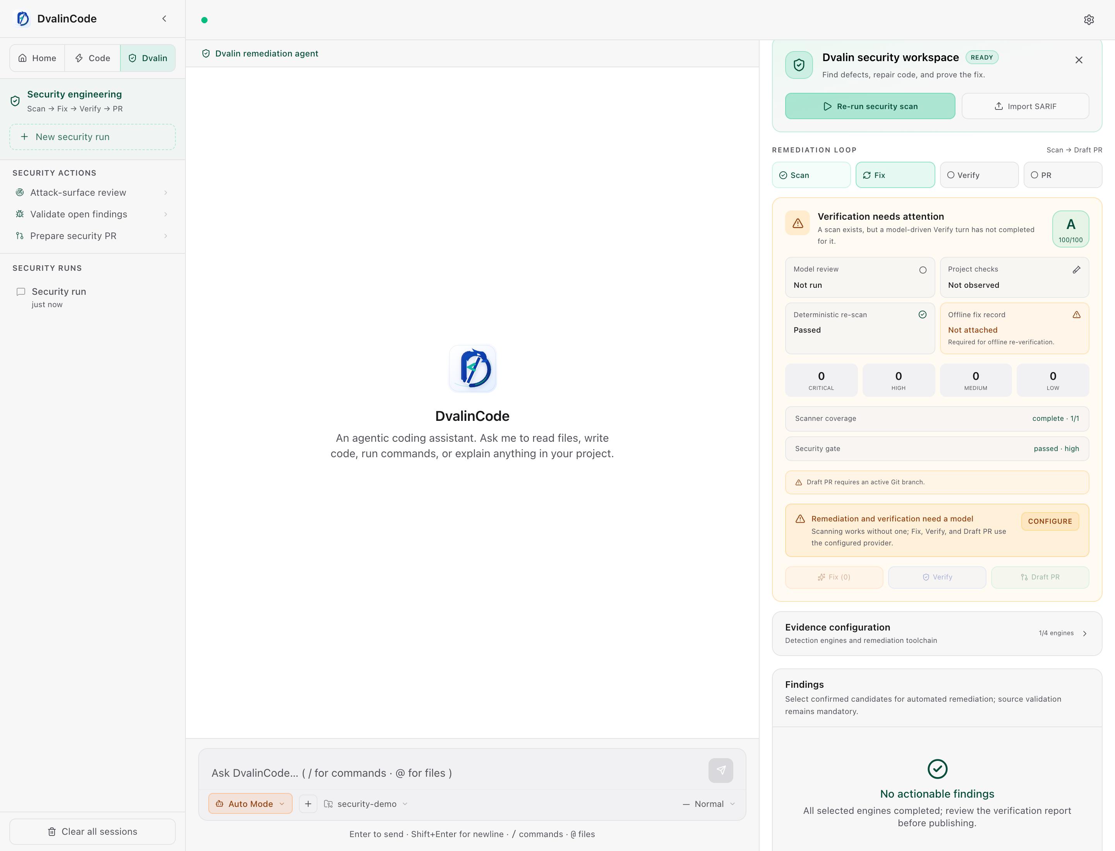This screenshot has width=1115, height=851.
Task: Click the Verify action button below the warning
Action: tap(937, 578)
